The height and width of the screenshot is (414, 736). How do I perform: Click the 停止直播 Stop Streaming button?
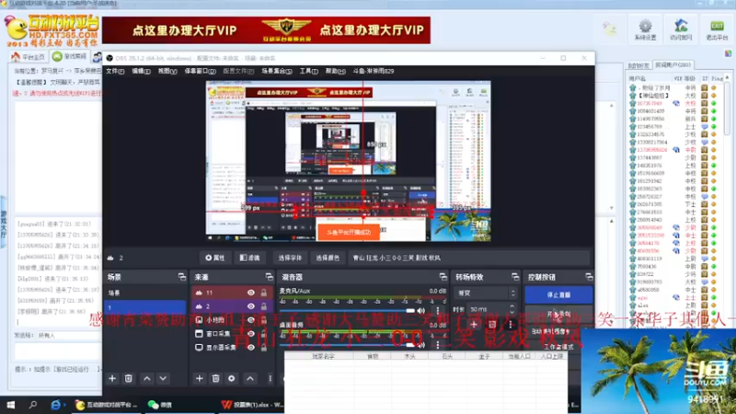(x=558, y=295)
